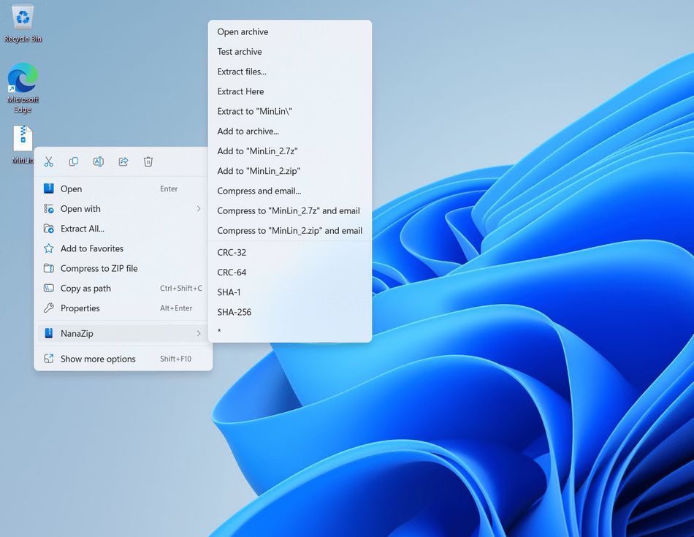The width and height of the screenshot is (694, 537).
Task: Click Extract Here
Action: click(240, 91)
